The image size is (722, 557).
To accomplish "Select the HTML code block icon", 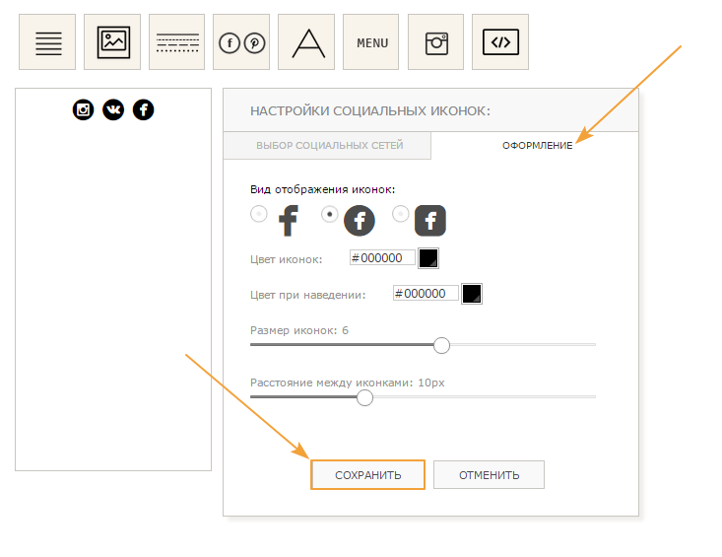I will pos(500,42).
